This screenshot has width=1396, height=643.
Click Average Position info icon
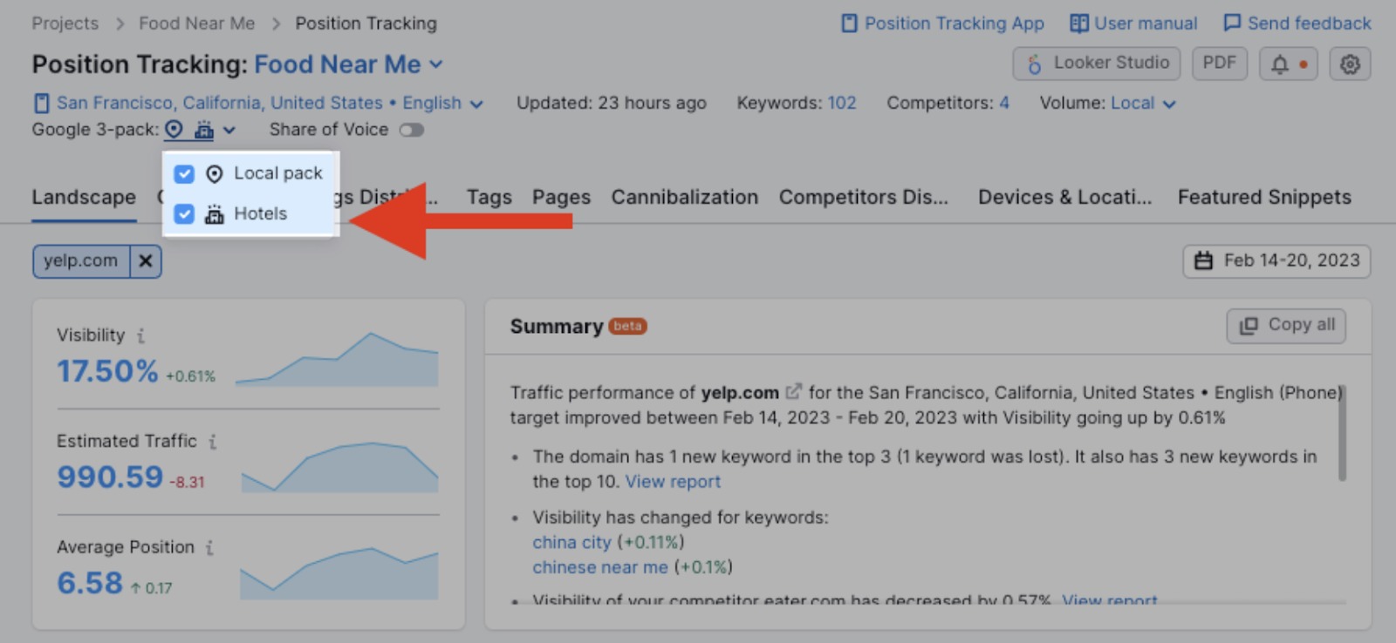point(209,548)
